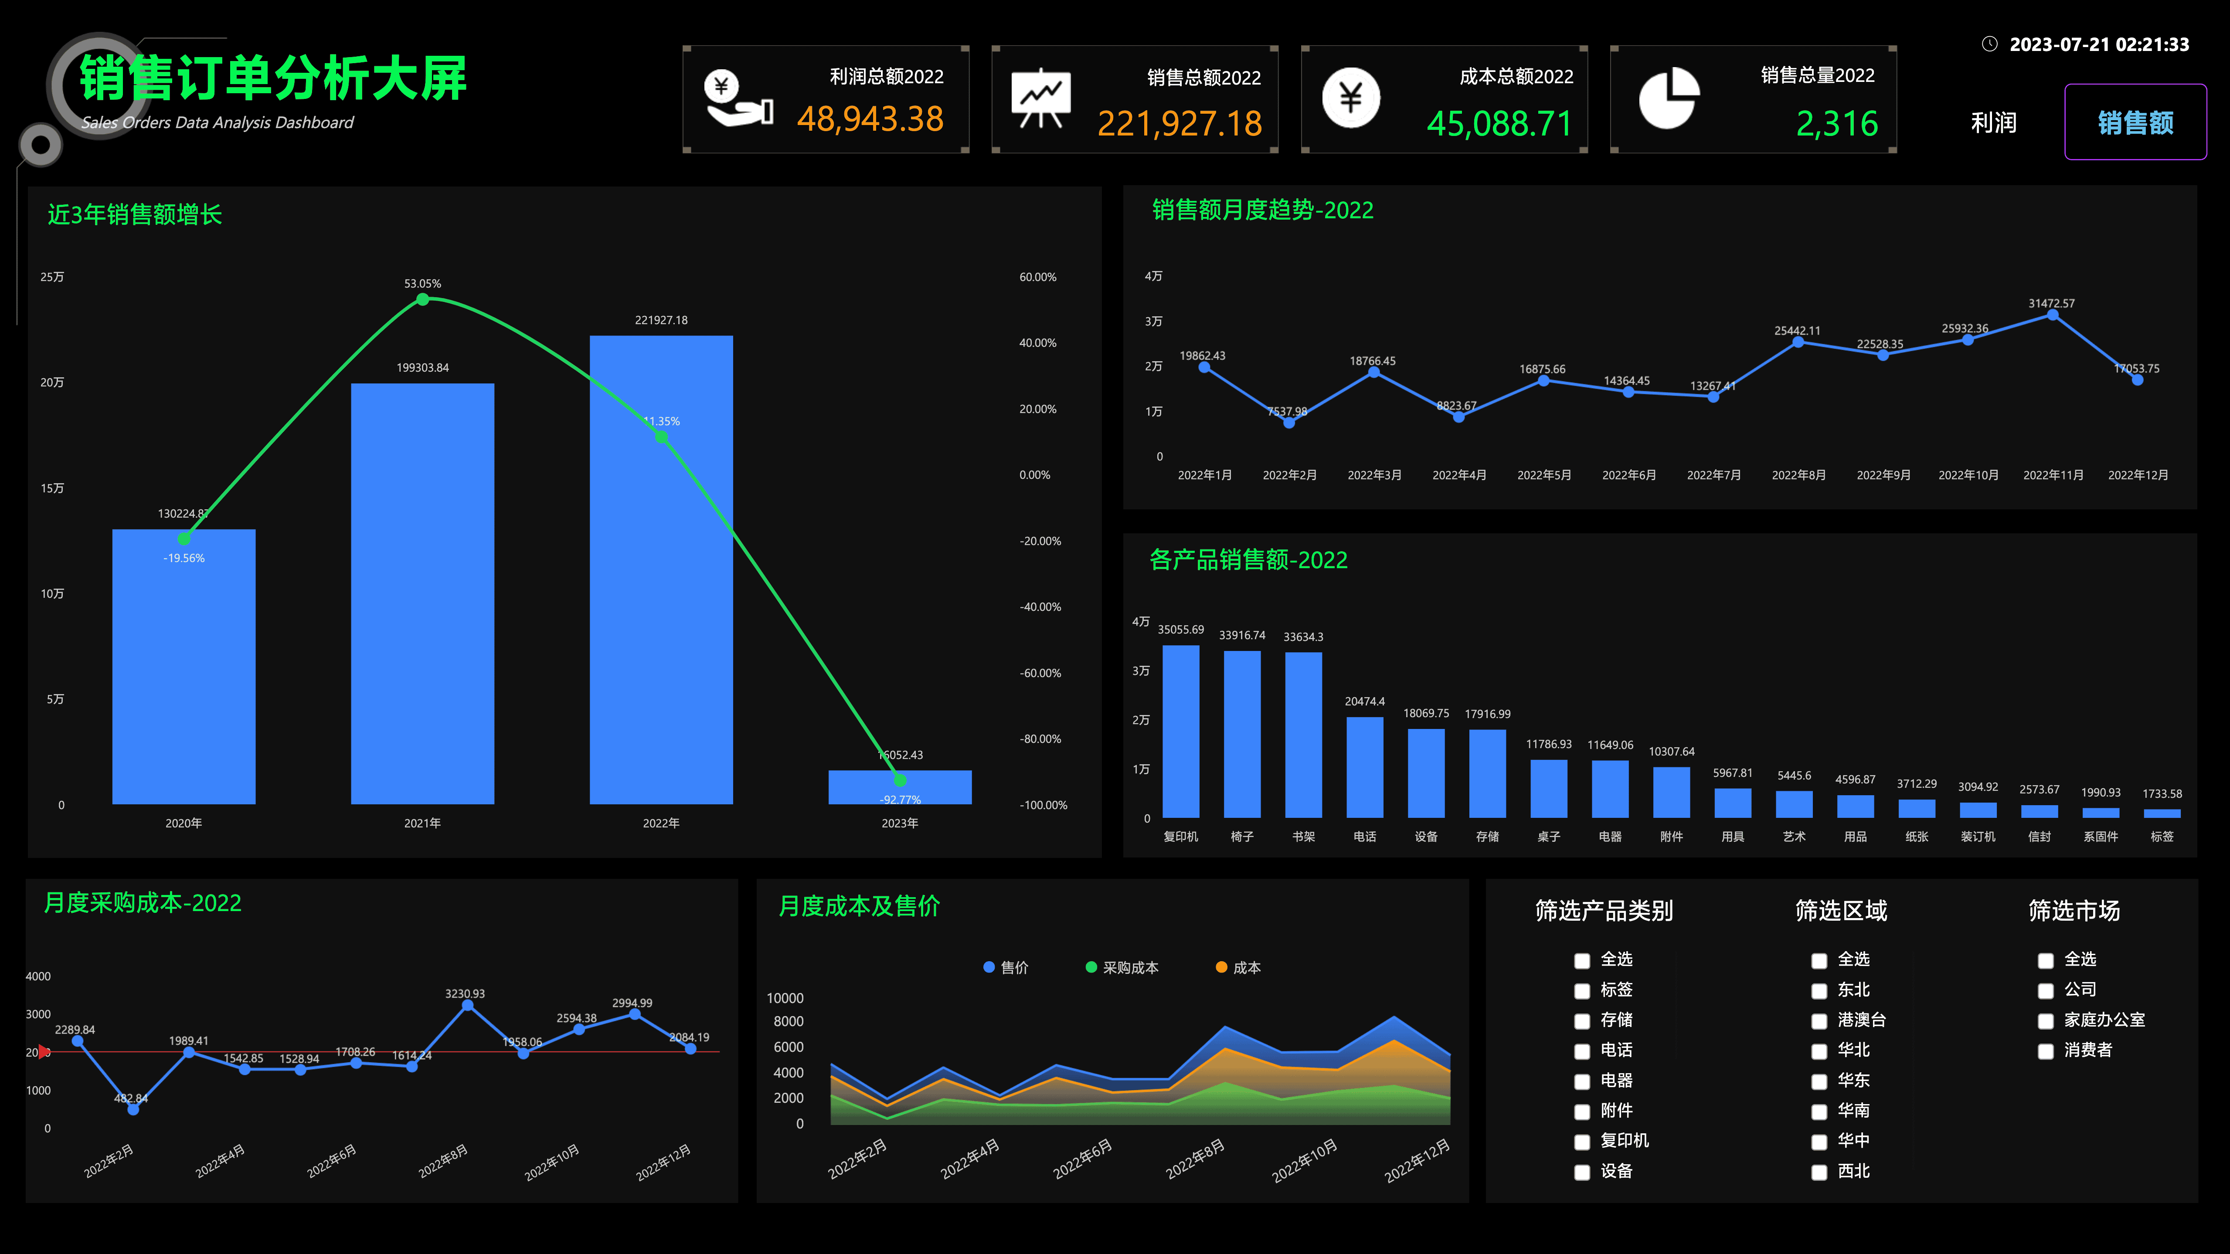The image size is (2230, 1254).
Task: Click the 2022年11月 point showing 31472.57
Action: [x=2053, y=315]
